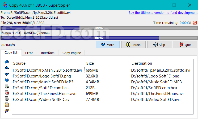This screenshot has height=119, width=198.
Task: Sort by the Source column header
Action: point(48,63)
